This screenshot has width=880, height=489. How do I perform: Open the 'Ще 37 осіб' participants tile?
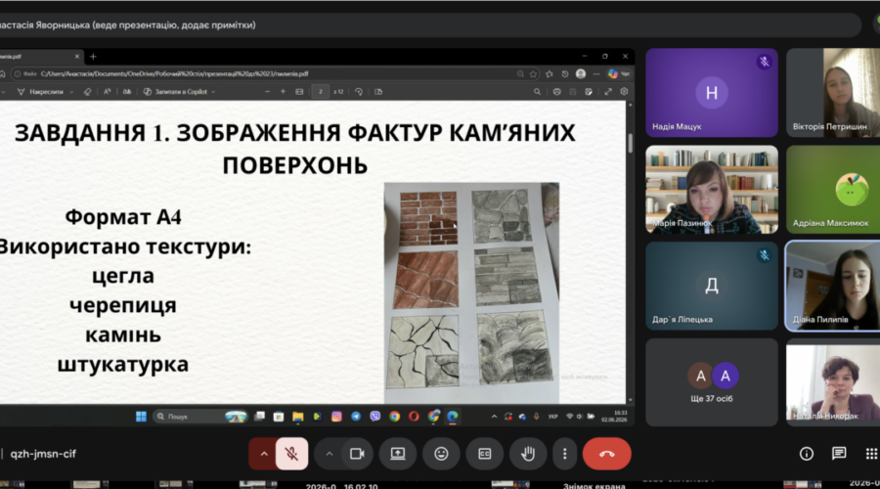pyautogui.click(x=712, y=382)
